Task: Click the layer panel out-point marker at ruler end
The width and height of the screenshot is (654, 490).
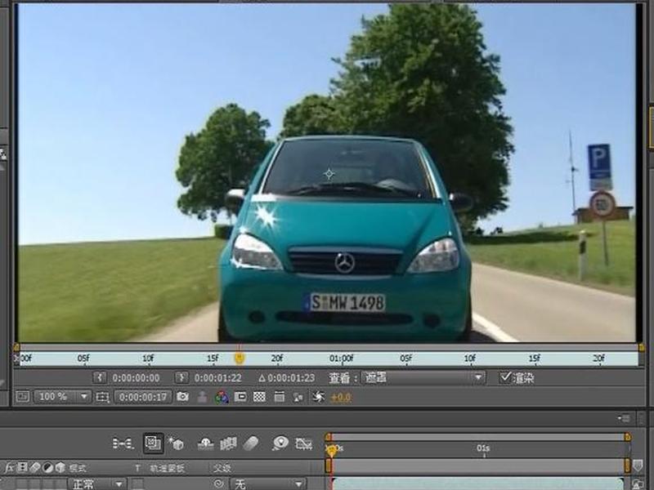Action: (x=641, y=348)
